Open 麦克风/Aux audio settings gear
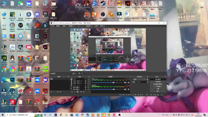 128,82
